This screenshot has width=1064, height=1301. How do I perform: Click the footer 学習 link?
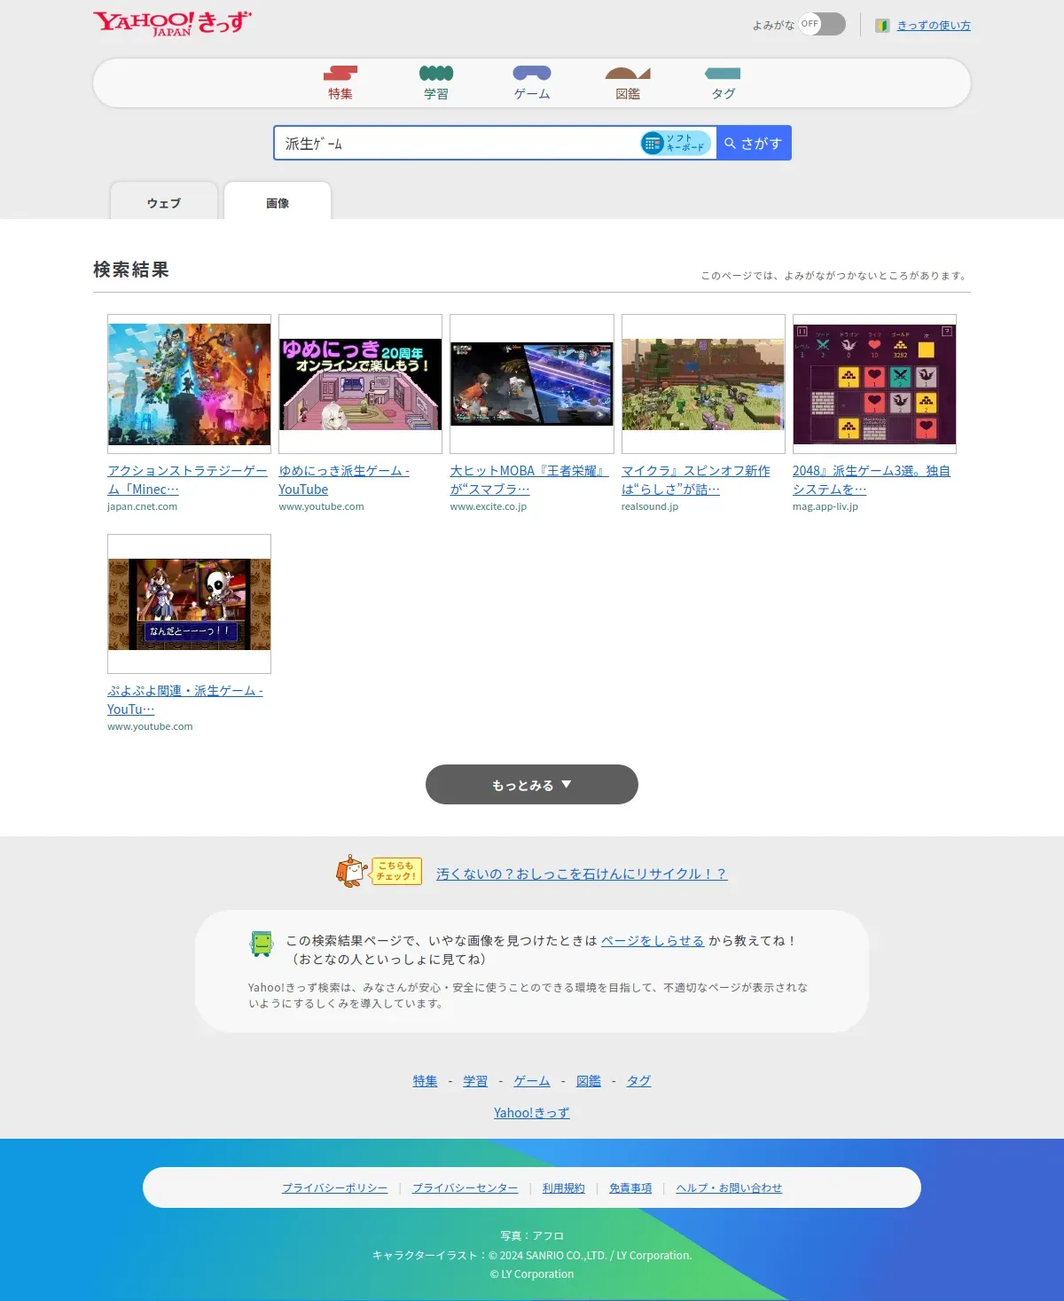(x=475, y=1081)
